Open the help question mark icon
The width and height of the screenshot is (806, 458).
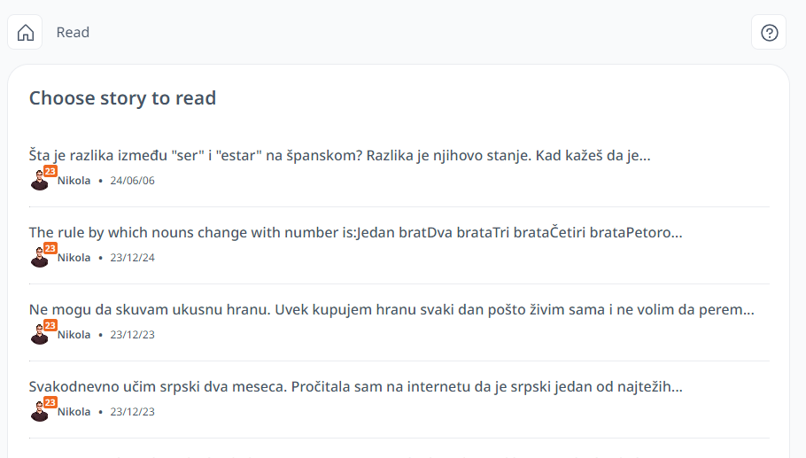coord(769,33)
